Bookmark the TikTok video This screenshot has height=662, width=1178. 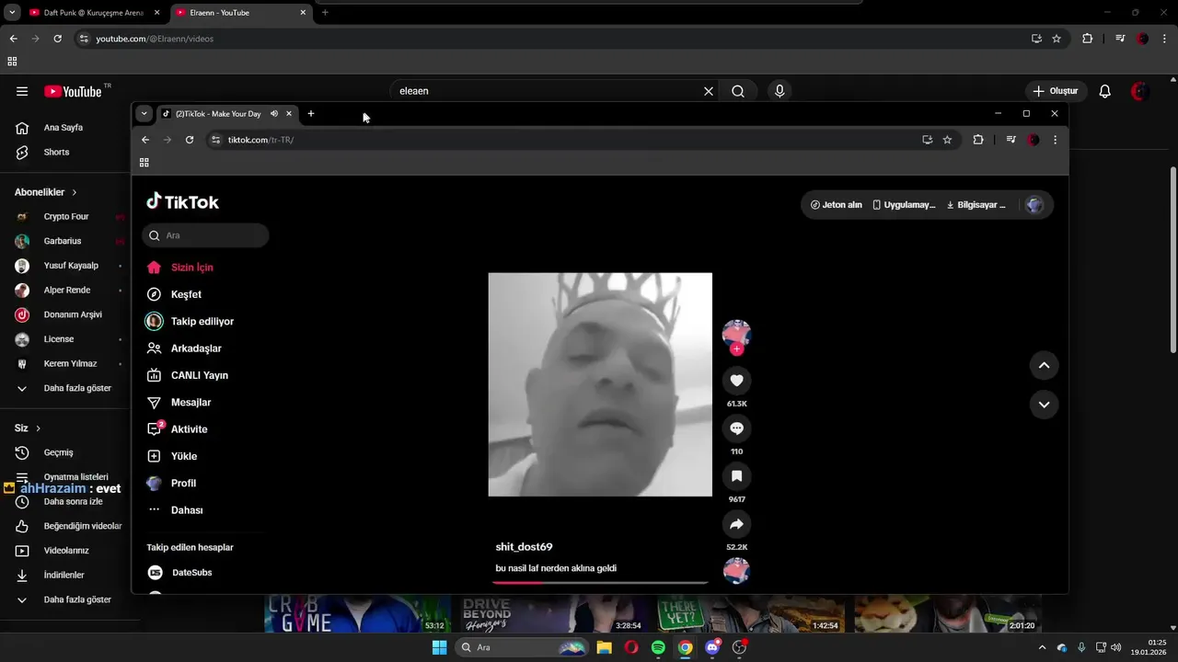tap(736, 476)
